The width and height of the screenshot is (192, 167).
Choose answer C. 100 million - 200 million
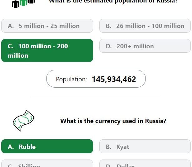47,50
